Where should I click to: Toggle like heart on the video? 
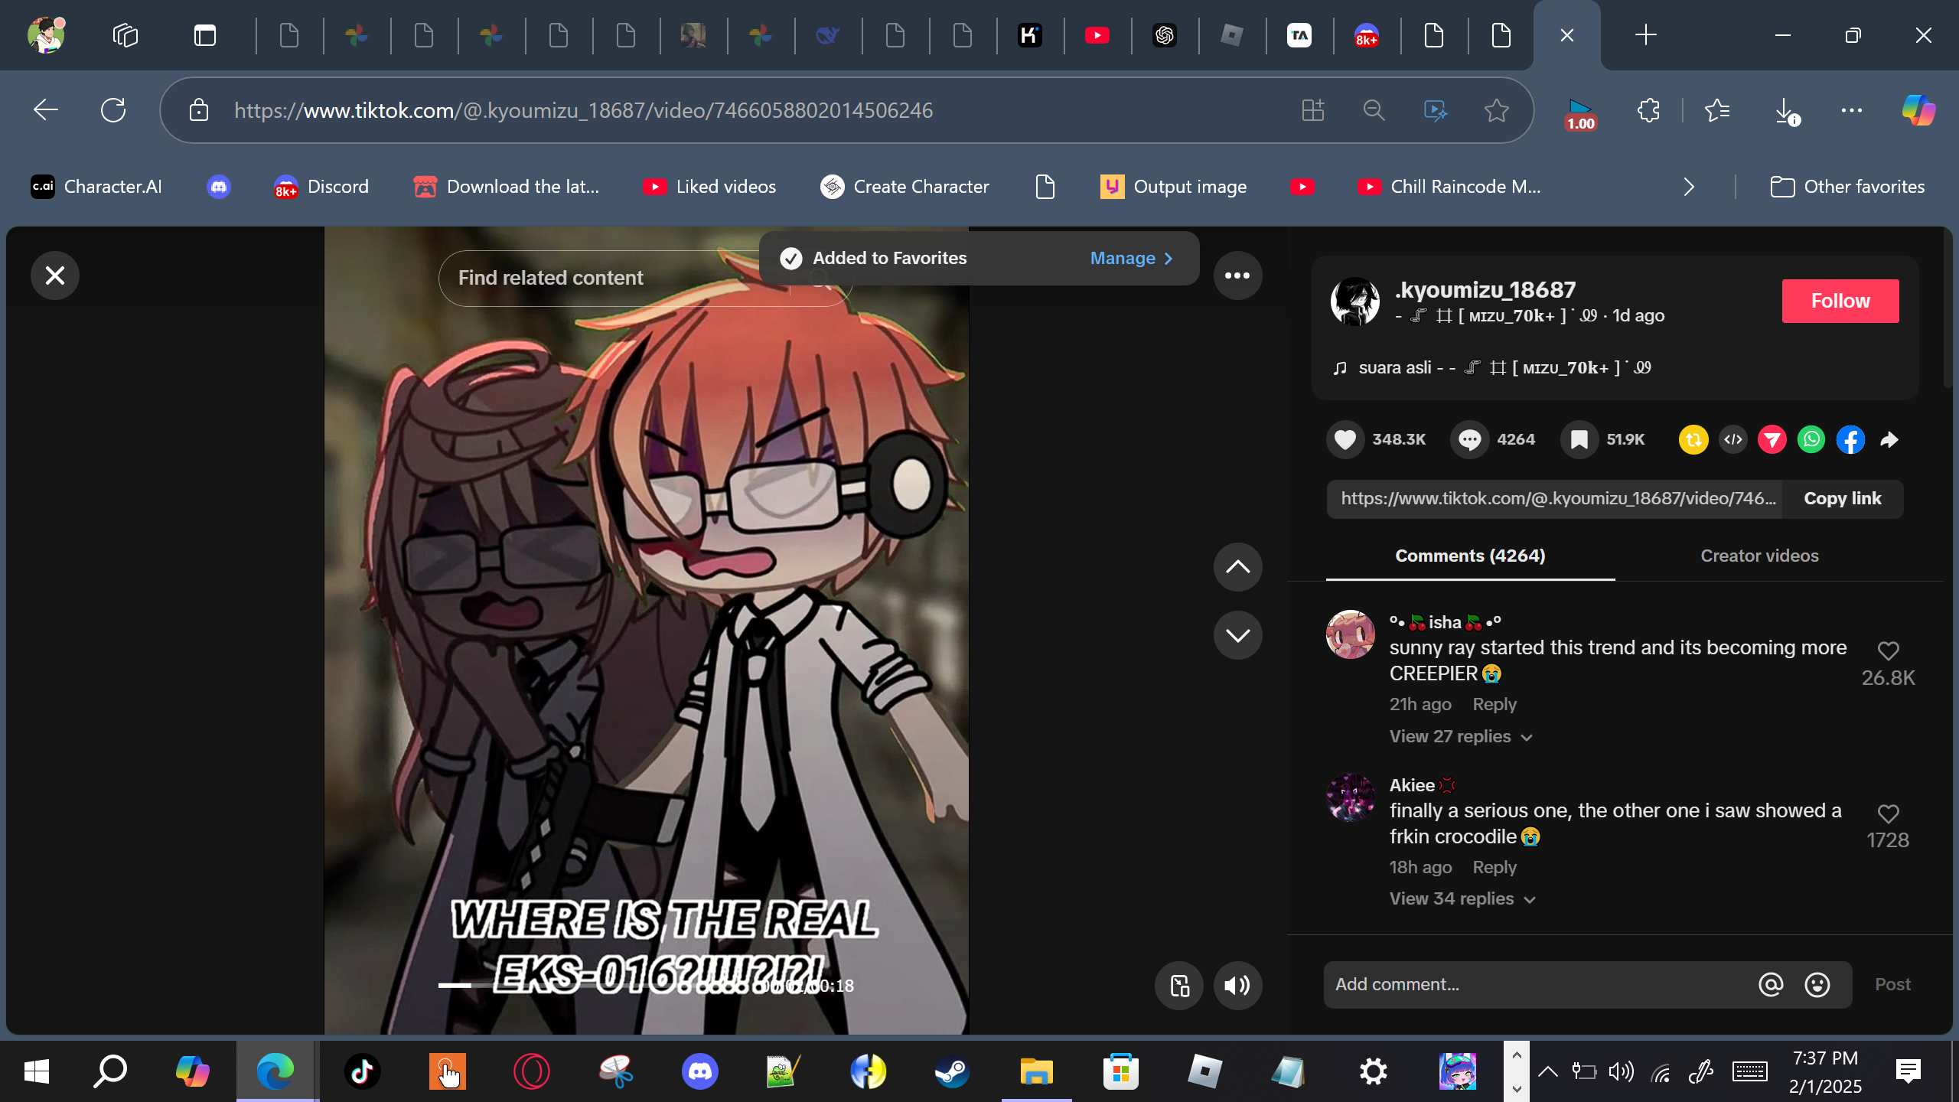tap(1345, 439)
